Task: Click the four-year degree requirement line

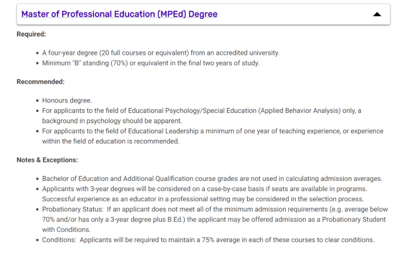Action: 161,53
